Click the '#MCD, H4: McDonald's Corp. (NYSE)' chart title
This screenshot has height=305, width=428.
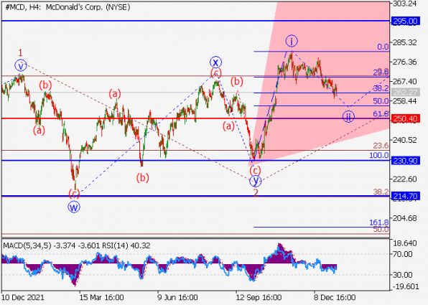click(68, 7)
